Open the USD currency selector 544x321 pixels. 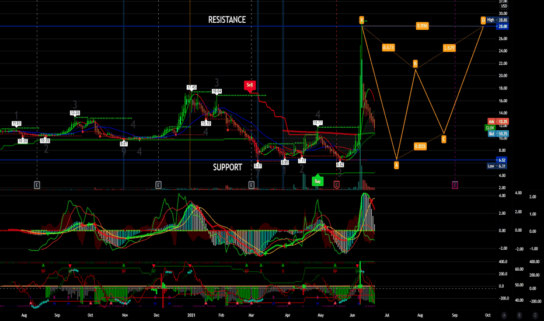point(504,6)
